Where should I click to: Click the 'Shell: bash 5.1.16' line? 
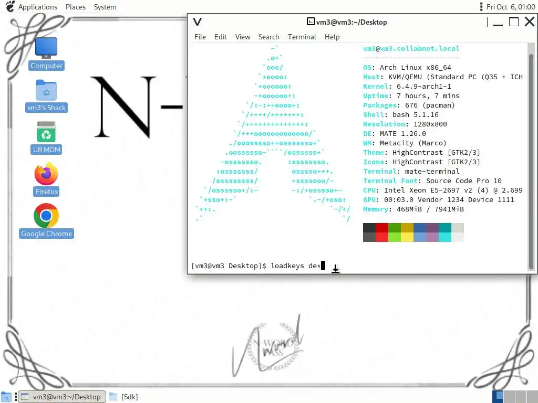[401, 114]
